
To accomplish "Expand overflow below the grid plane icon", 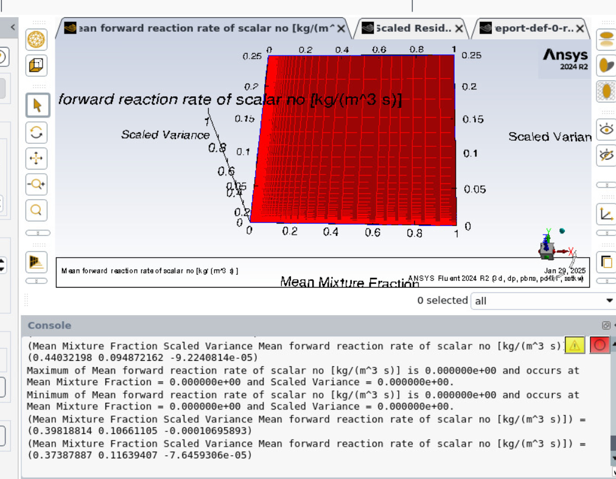I will pyautogui.click(x=36, y=281).
